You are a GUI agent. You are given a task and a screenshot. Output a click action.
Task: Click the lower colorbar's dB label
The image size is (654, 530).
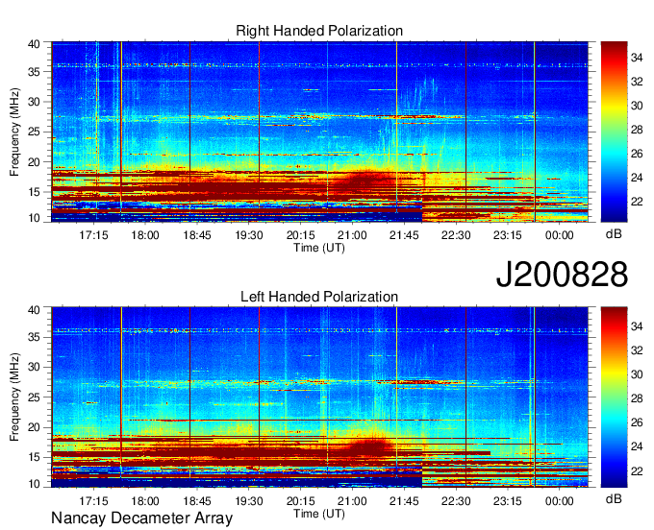(x=614, y=498)
